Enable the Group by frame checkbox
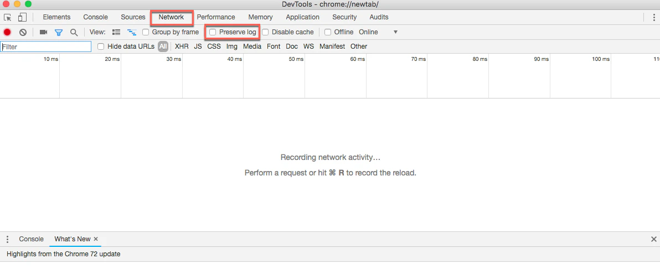 click(x=146, y=32)
